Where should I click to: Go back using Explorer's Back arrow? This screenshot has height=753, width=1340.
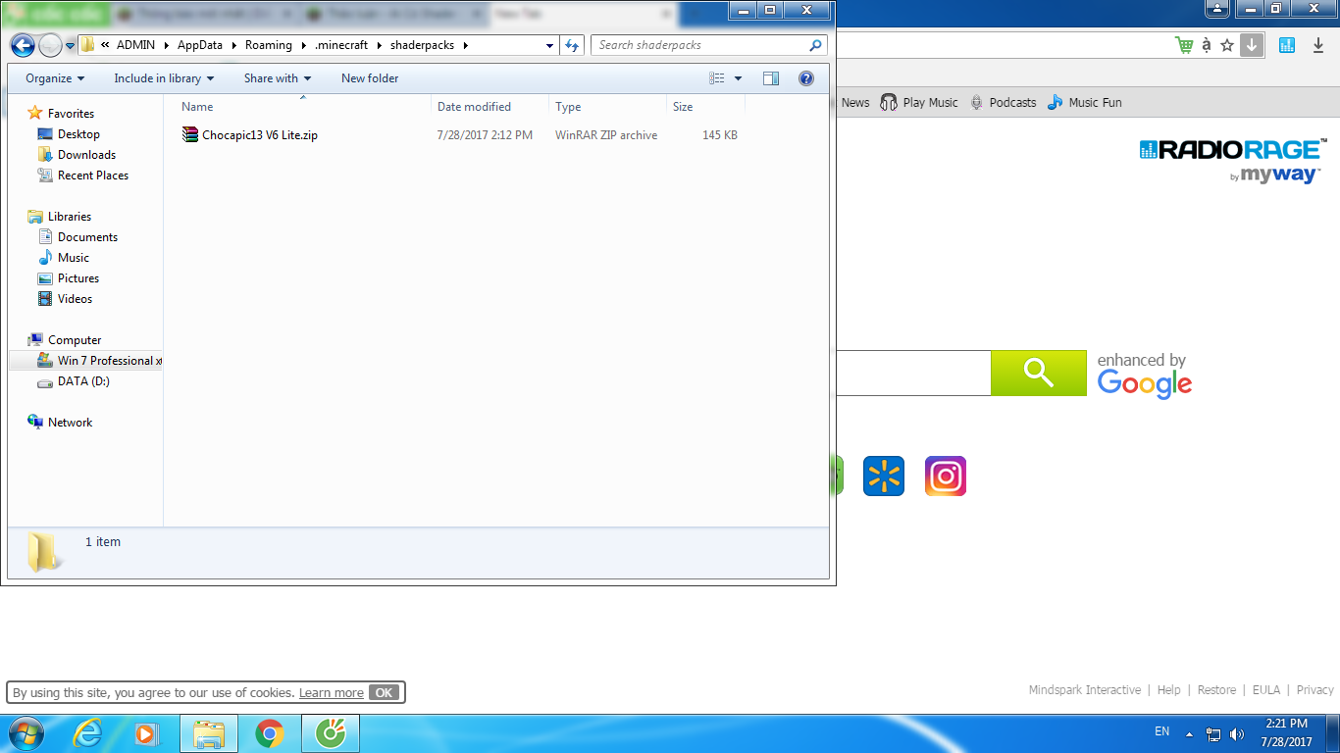tap(23, 45)
